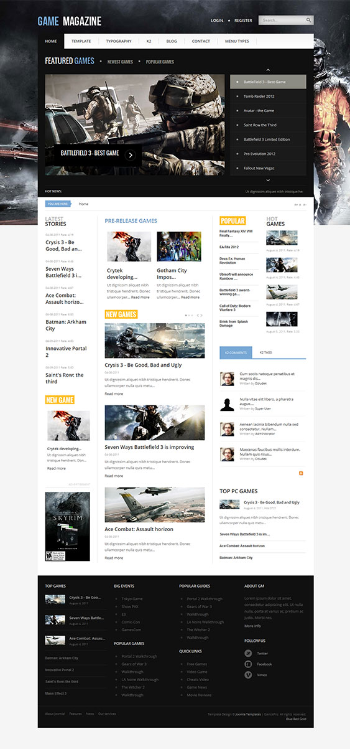Click Crytek developing pre-release thumbnail
Image resolution: width=350 pixels, height=749 pixels.
click(129, 246)
